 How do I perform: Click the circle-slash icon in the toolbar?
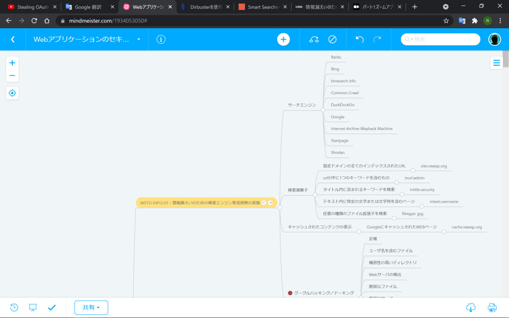[333, 39]
